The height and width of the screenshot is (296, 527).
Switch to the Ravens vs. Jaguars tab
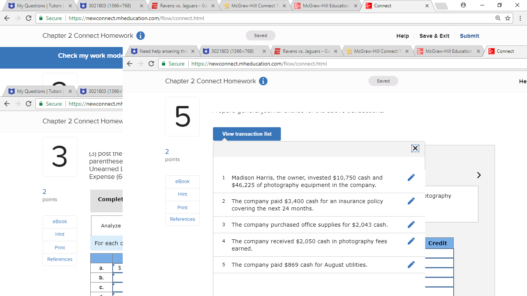[x=181, y=5]
